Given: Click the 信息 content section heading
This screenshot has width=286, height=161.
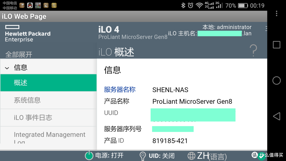Looking at the screenshot, I should (x=112, y=70).
